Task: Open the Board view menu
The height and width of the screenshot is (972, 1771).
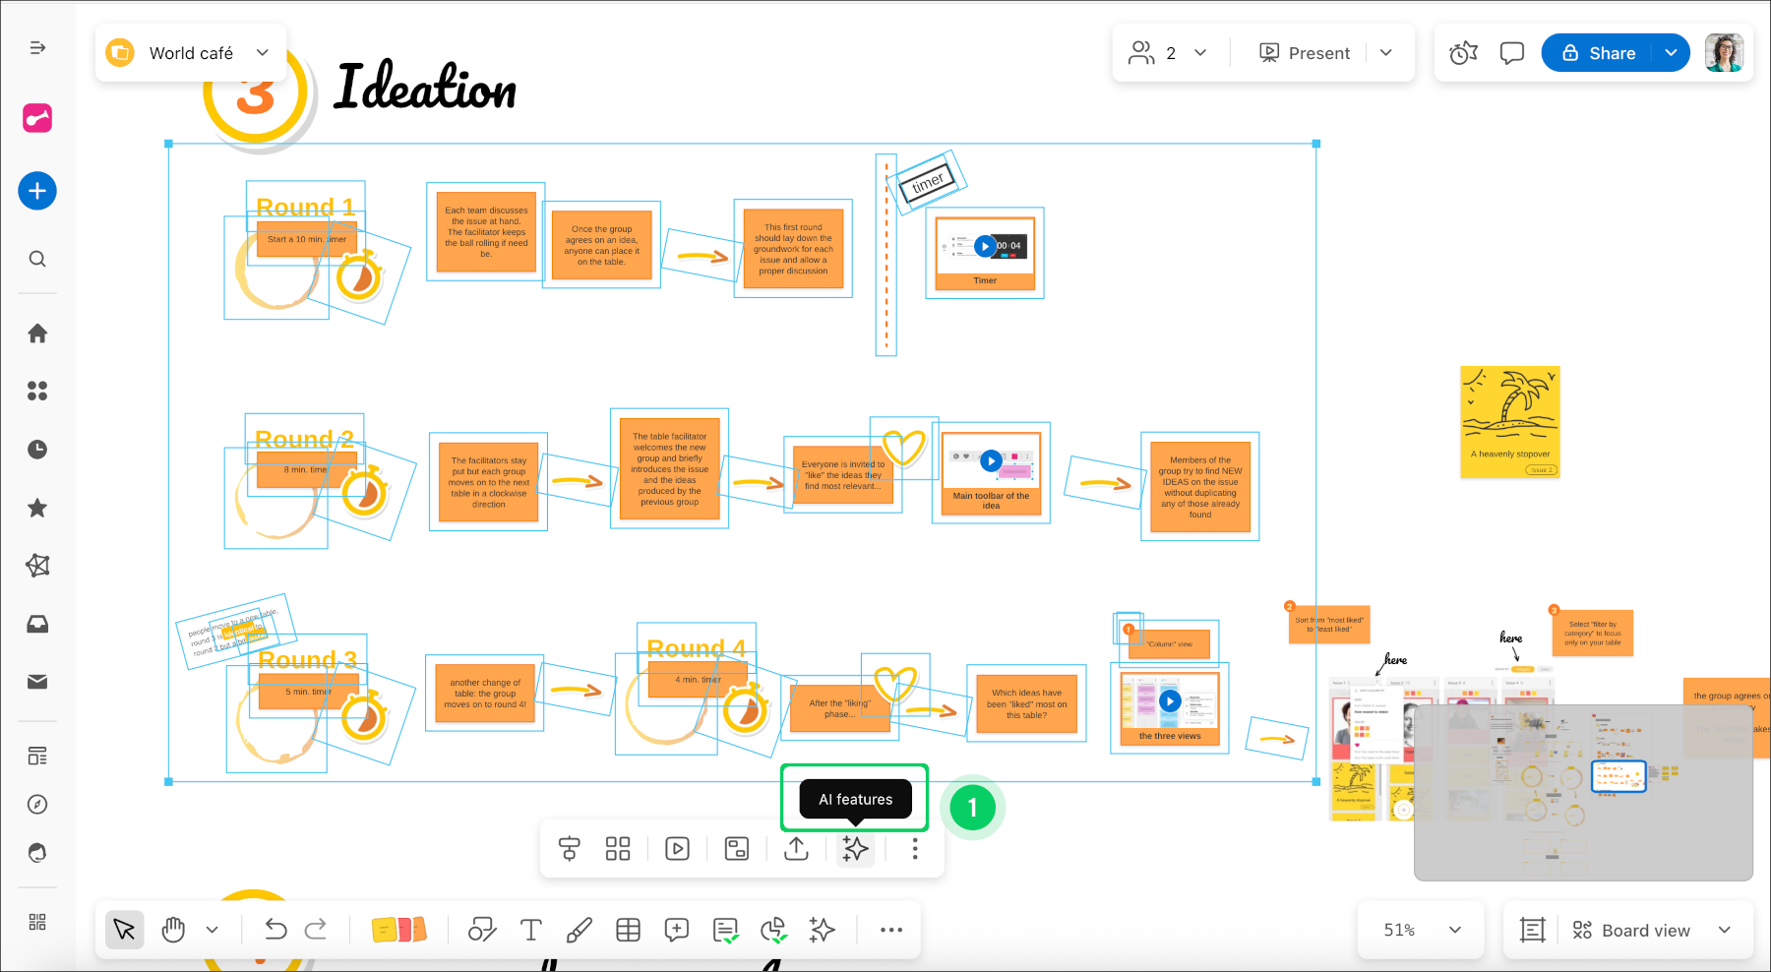Action: pyautogui.click(x=1651, y=930)
